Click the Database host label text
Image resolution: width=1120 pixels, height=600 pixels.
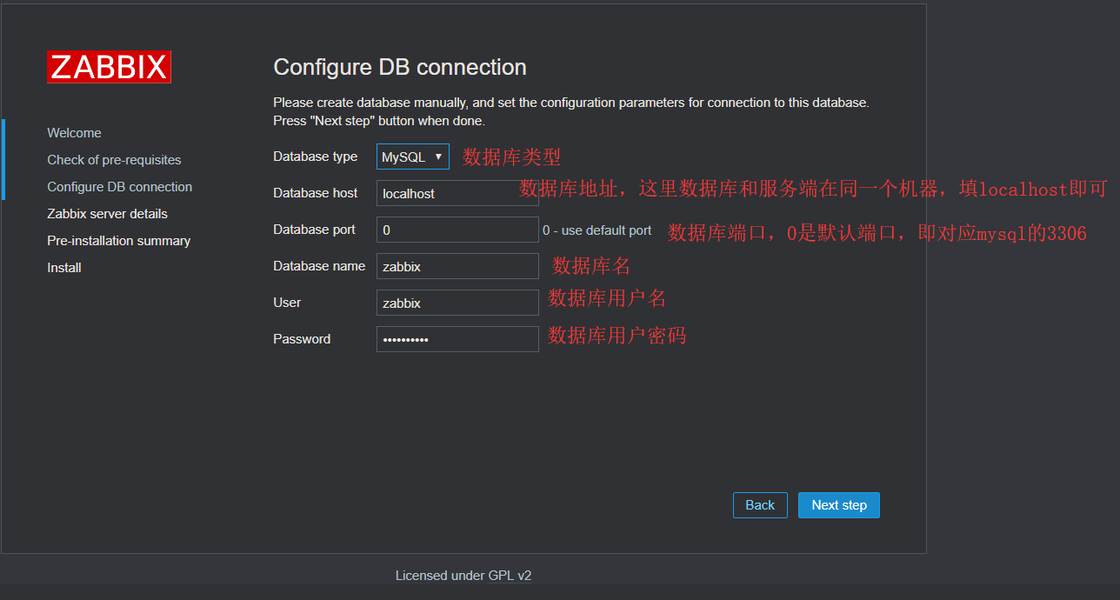tap(315, 193)
